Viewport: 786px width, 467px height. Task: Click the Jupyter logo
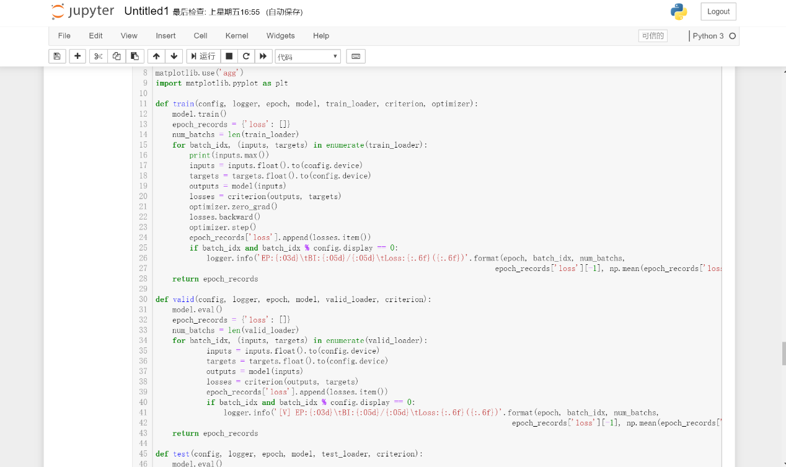click(83, 11)
